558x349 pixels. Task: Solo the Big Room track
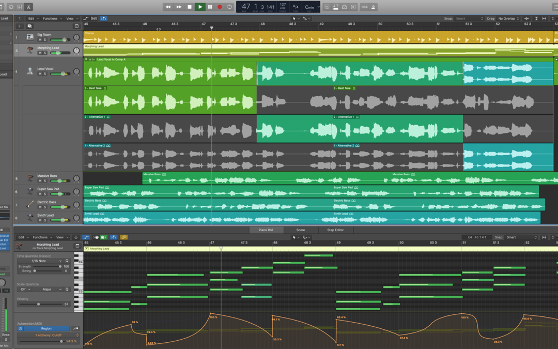[x=45, y=39]
